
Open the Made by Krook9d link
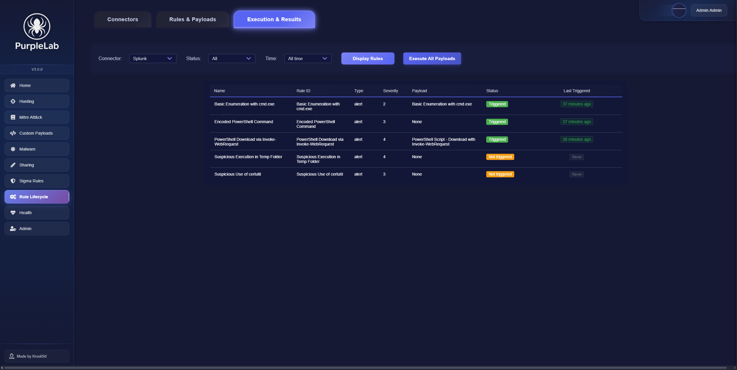click(37, 356)
